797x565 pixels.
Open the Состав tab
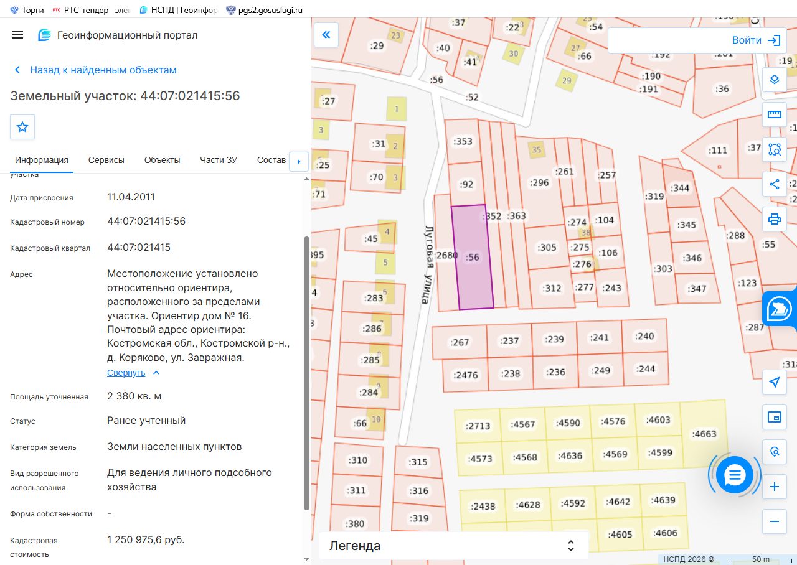click(271, 160)
